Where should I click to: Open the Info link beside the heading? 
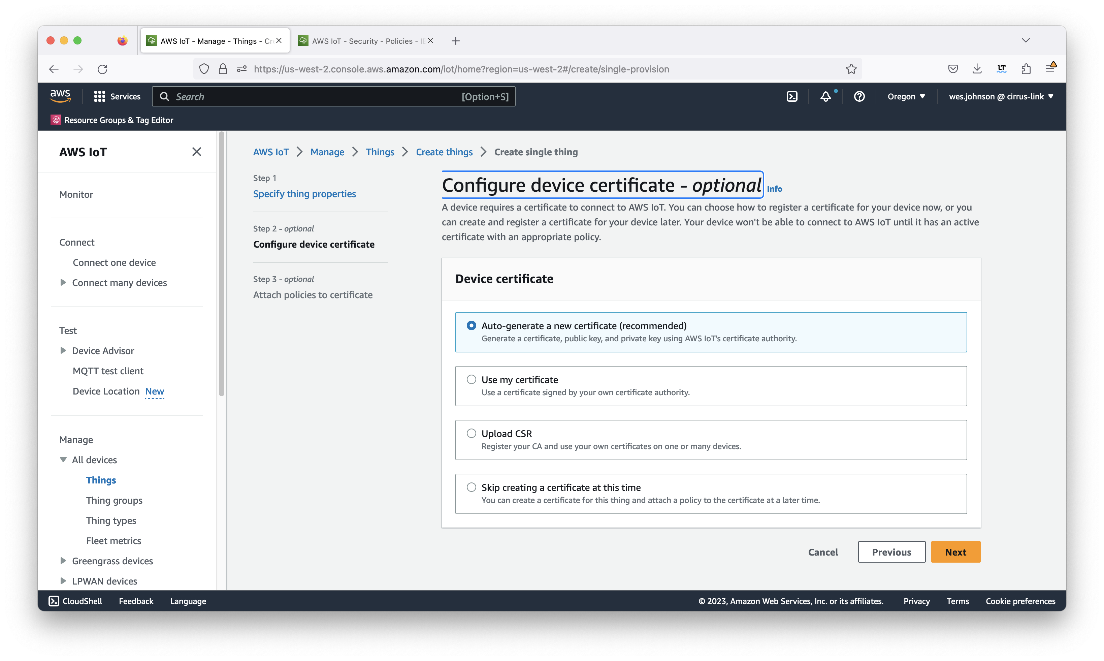click(774, 189)
